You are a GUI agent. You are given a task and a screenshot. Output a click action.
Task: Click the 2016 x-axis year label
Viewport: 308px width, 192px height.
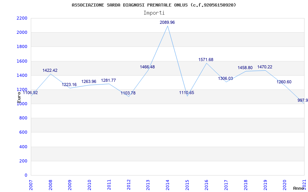point(207,185)
